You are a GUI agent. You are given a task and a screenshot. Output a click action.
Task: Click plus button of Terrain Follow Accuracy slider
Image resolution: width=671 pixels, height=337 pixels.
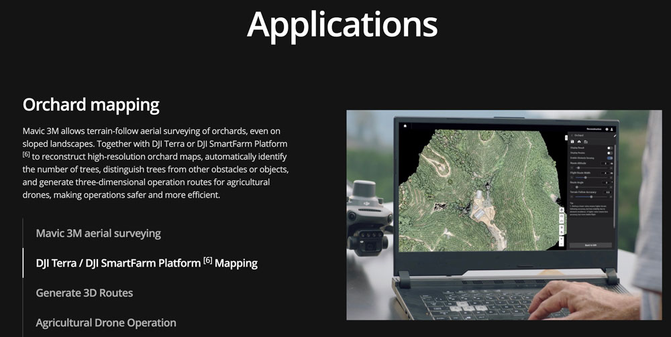click(x=611, y=197)
